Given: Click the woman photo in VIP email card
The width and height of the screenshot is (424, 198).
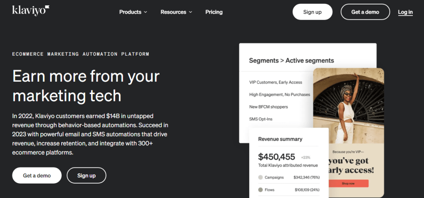Looking at the screenshot, I should pyautogui.click(x=349, y=106).
